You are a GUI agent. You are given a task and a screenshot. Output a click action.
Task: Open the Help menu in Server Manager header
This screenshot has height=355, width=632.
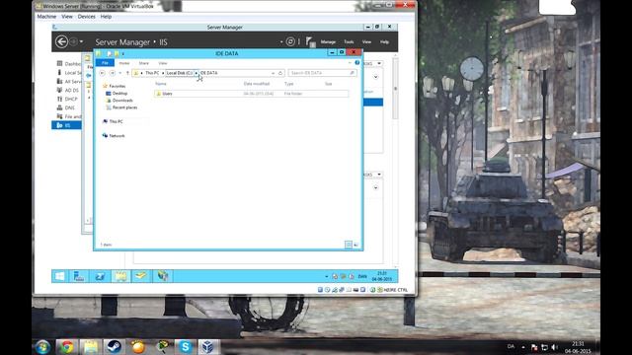(384, 41)
